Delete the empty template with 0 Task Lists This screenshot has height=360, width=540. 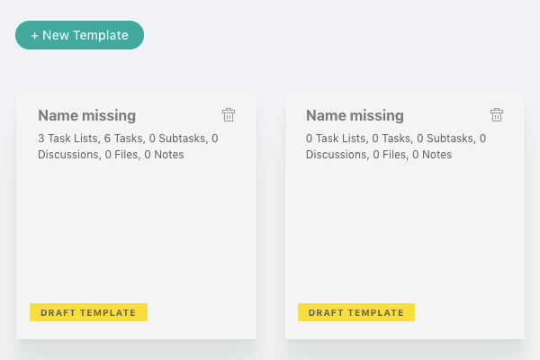point(496,114)
